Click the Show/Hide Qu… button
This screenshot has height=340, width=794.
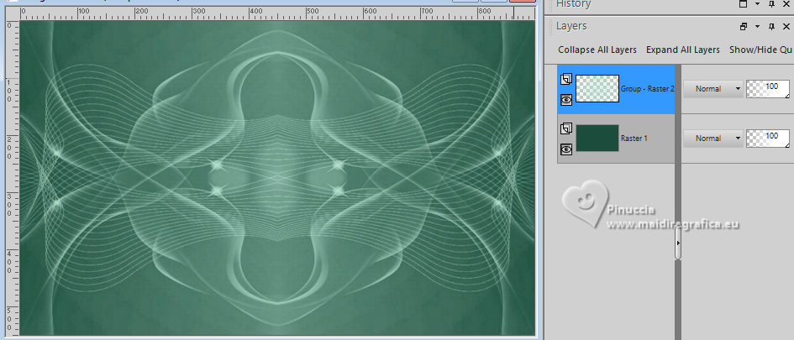click(760, 50)
